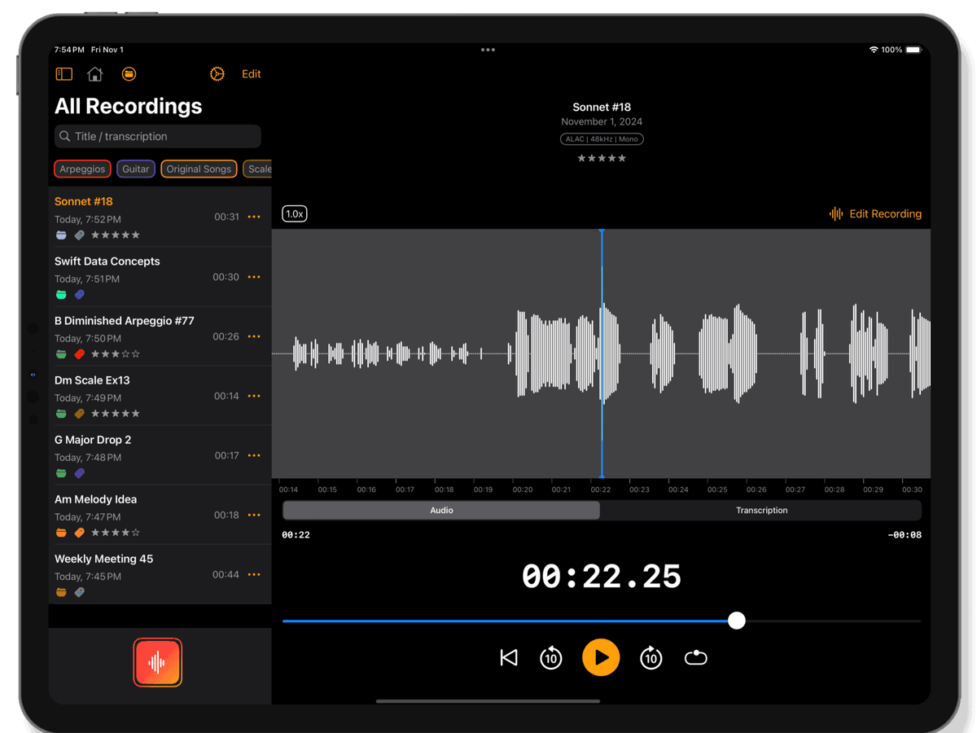Rewind 10 seconds
Screen dimensions: 977x733
(551, 658)
